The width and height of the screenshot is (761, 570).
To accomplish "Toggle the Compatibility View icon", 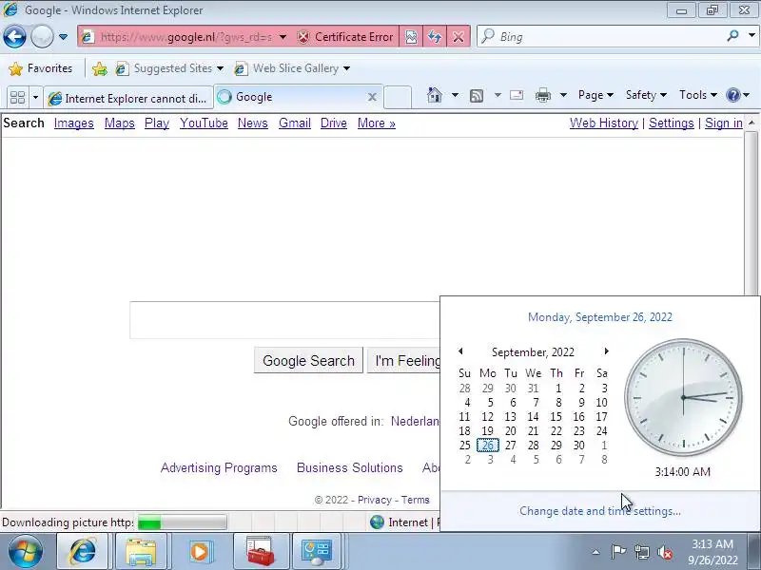I will click(411, 37).
